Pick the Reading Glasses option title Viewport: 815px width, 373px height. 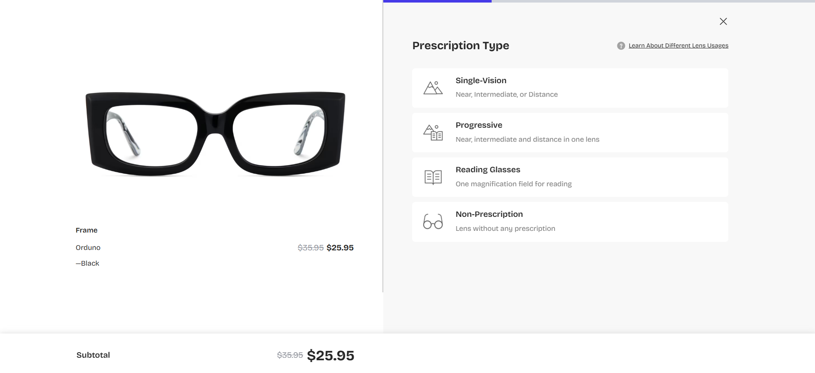click(x=487, y=170)
